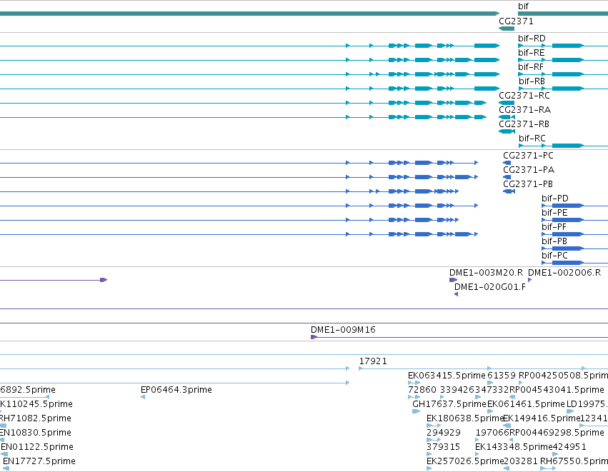Select the CG2371 gene label
Screen dimensions: 608x472
[516, 21]
